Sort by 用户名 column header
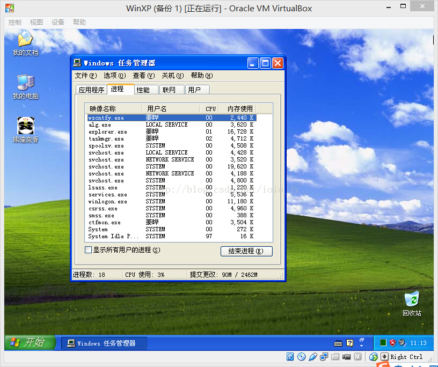 point(171,108)
